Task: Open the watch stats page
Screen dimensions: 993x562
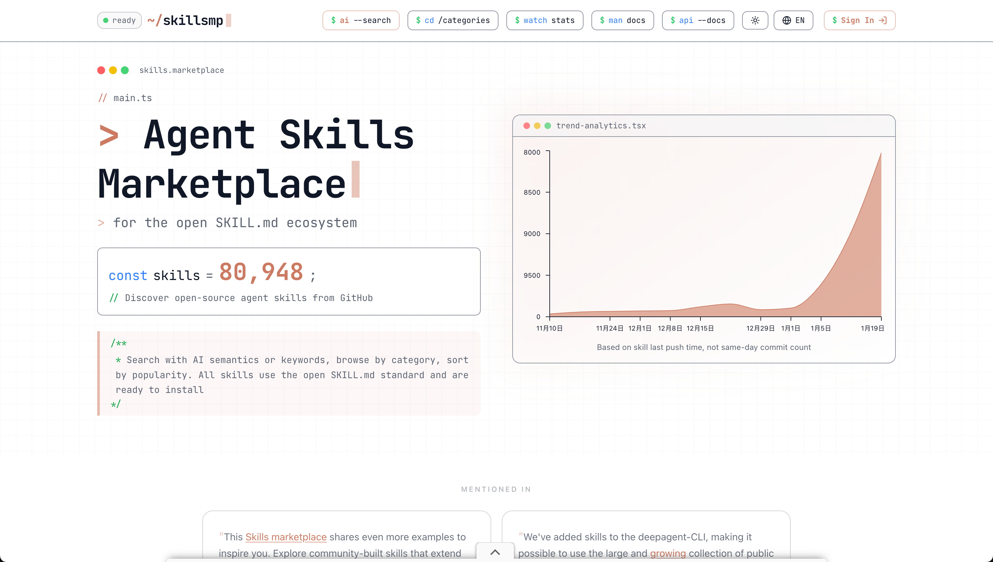Action: point(544,20)
